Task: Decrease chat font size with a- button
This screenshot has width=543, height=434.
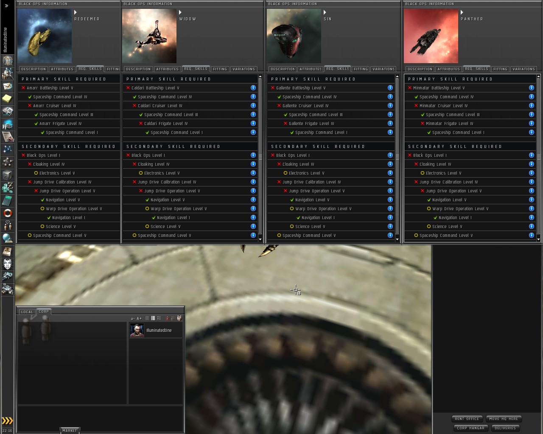Action: point(133,319)
